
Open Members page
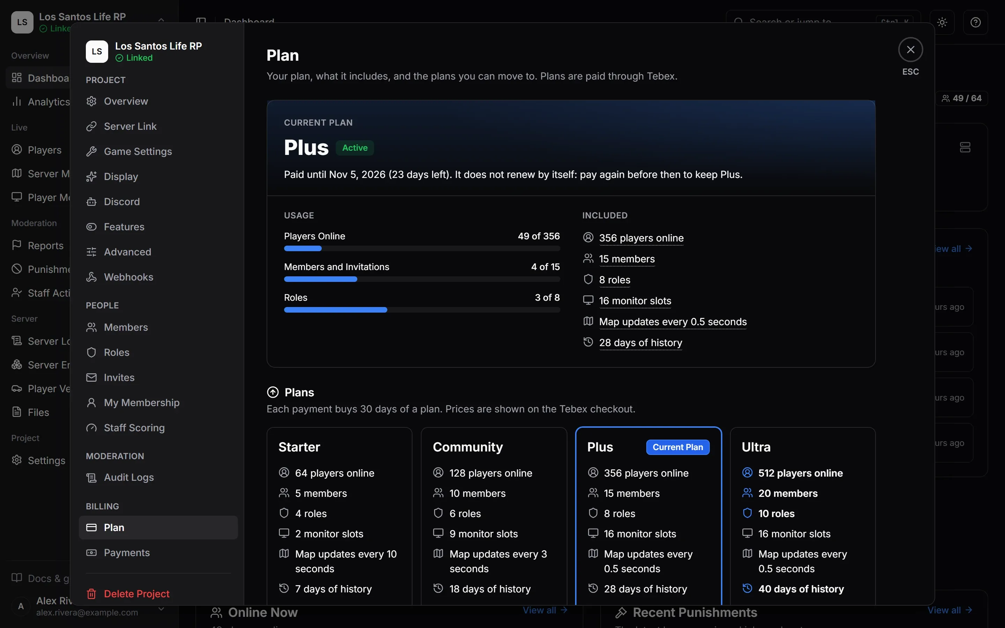[x=158, y=327]
